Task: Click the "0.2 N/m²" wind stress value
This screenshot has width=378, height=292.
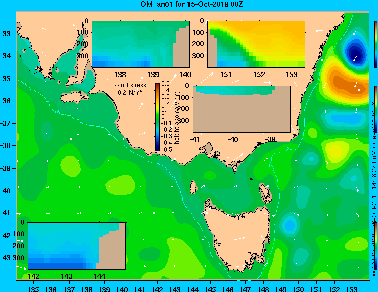Action: (130, 92)
